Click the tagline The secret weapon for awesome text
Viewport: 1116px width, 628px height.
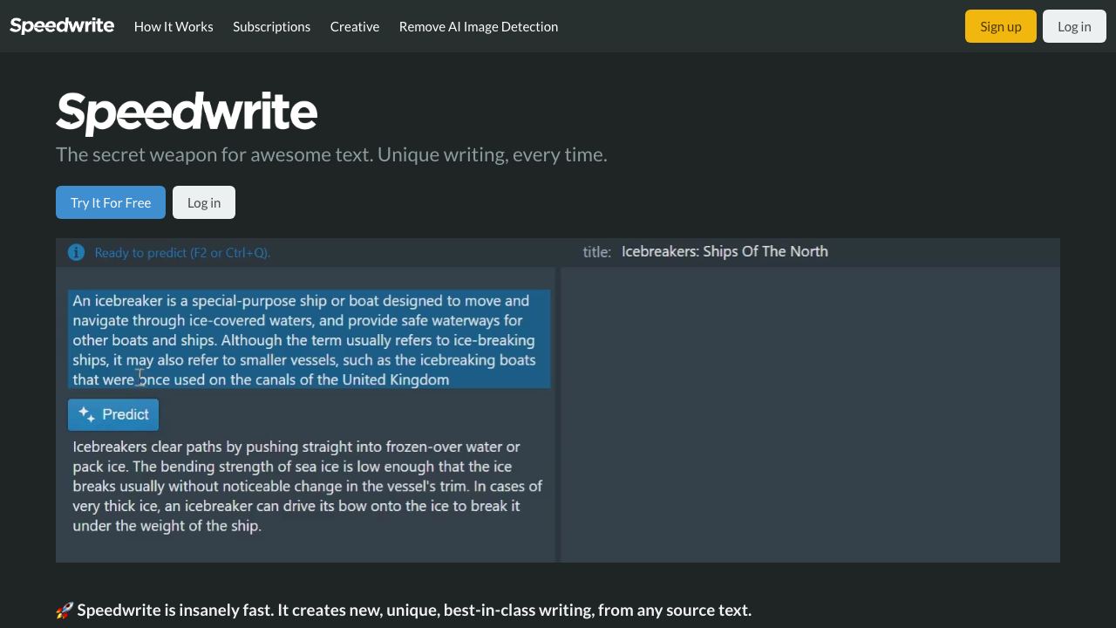pos(331,154)
